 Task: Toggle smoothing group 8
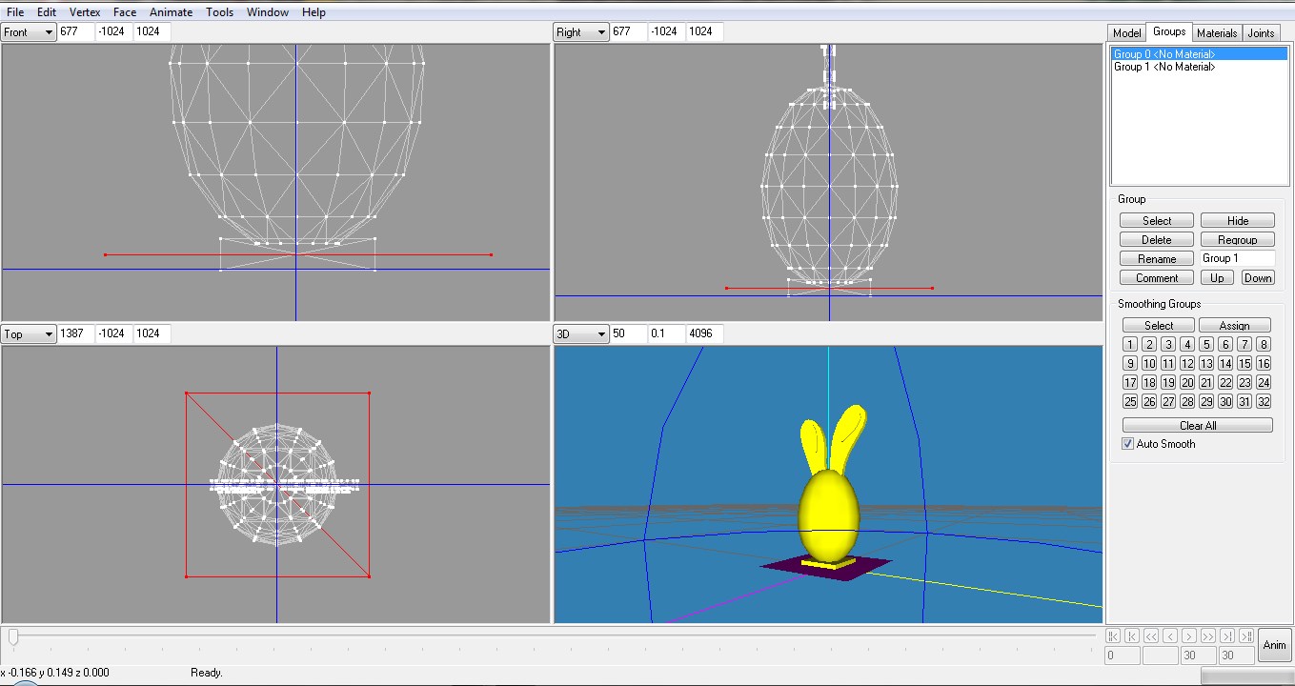click(x=1264, y=344)
